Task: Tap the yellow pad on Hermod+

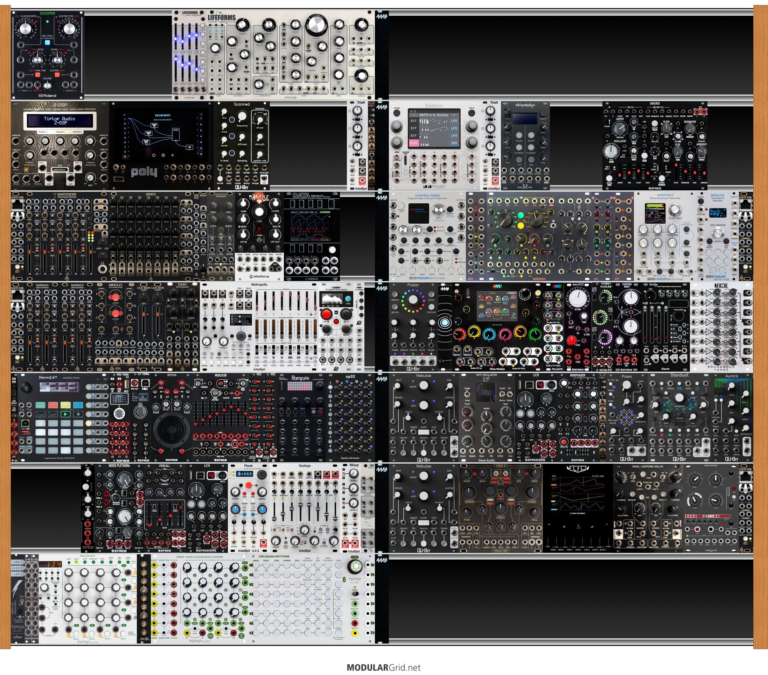Action: point(65,405)
